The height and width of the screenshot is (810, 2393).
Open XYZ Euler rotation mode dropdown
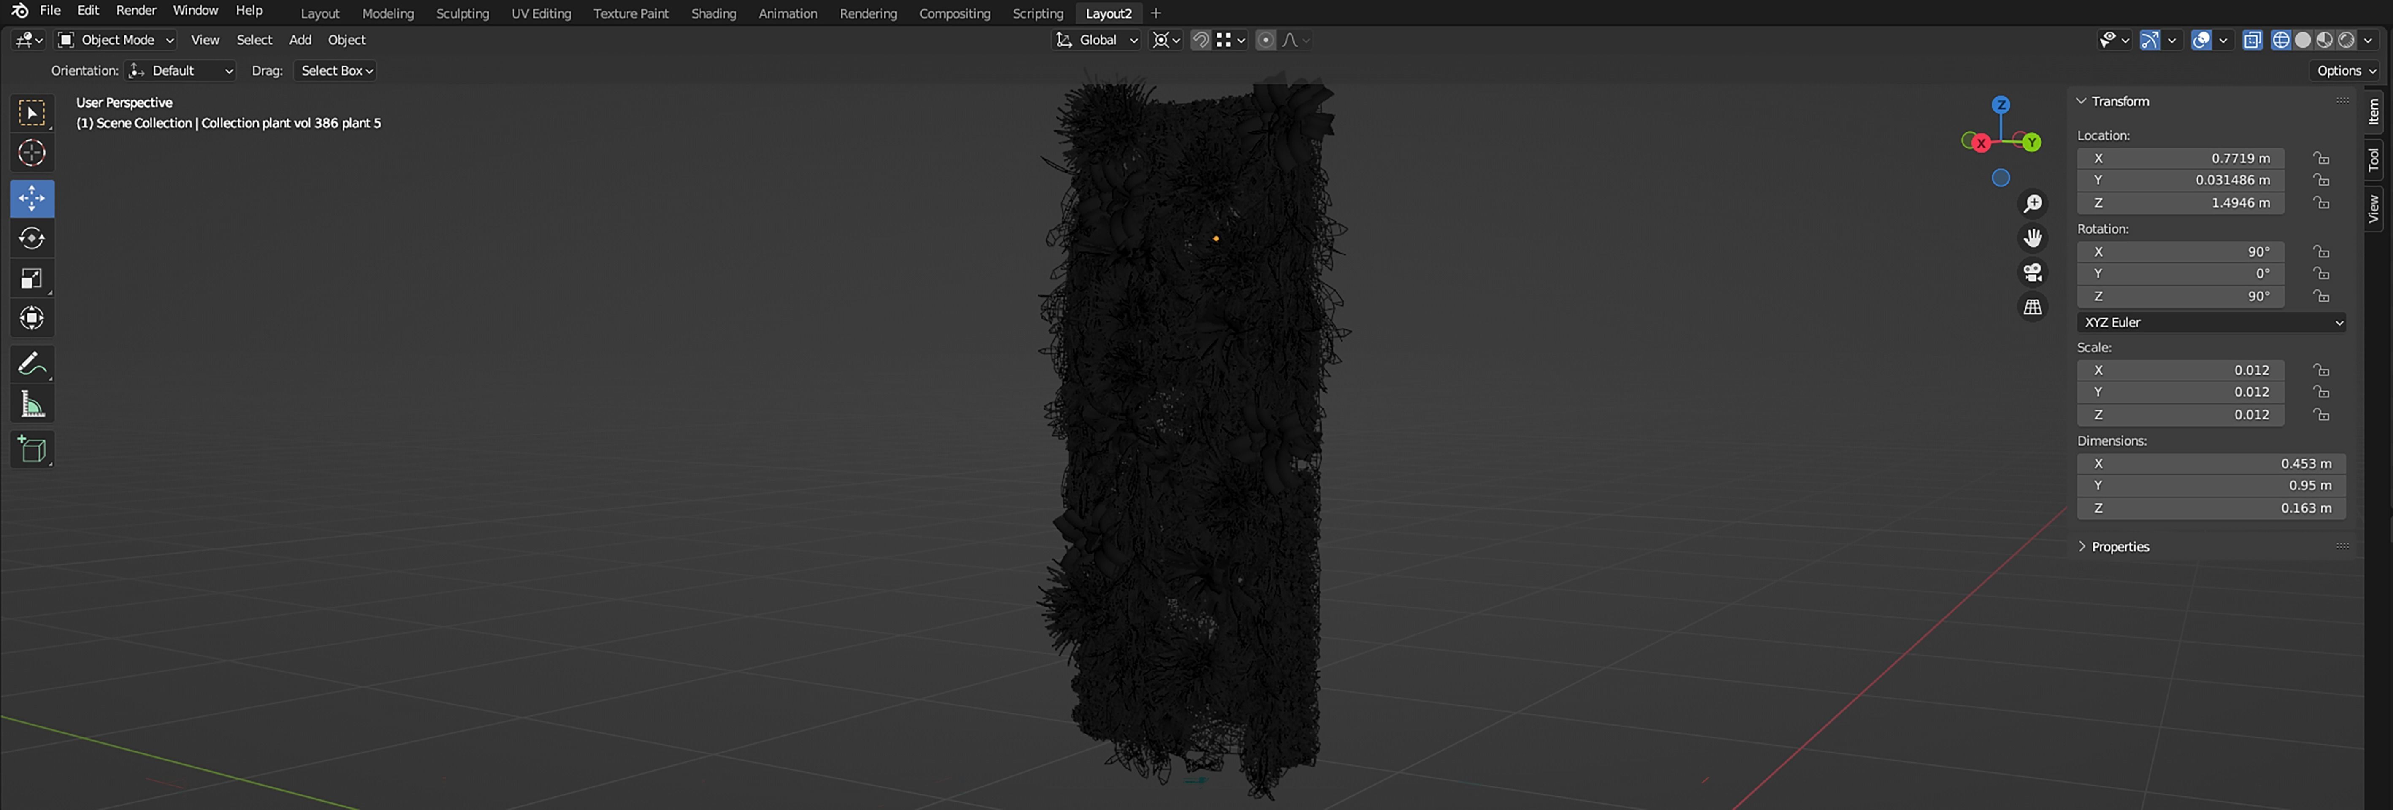(2211, 322)
